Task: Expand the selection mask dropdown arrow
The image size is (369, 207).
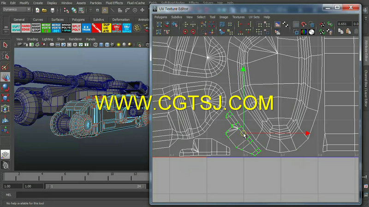Action: point(90,10)
